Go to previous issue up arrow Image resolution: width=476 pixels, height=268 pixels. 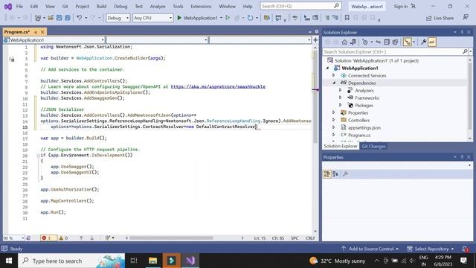coord(81,238)
